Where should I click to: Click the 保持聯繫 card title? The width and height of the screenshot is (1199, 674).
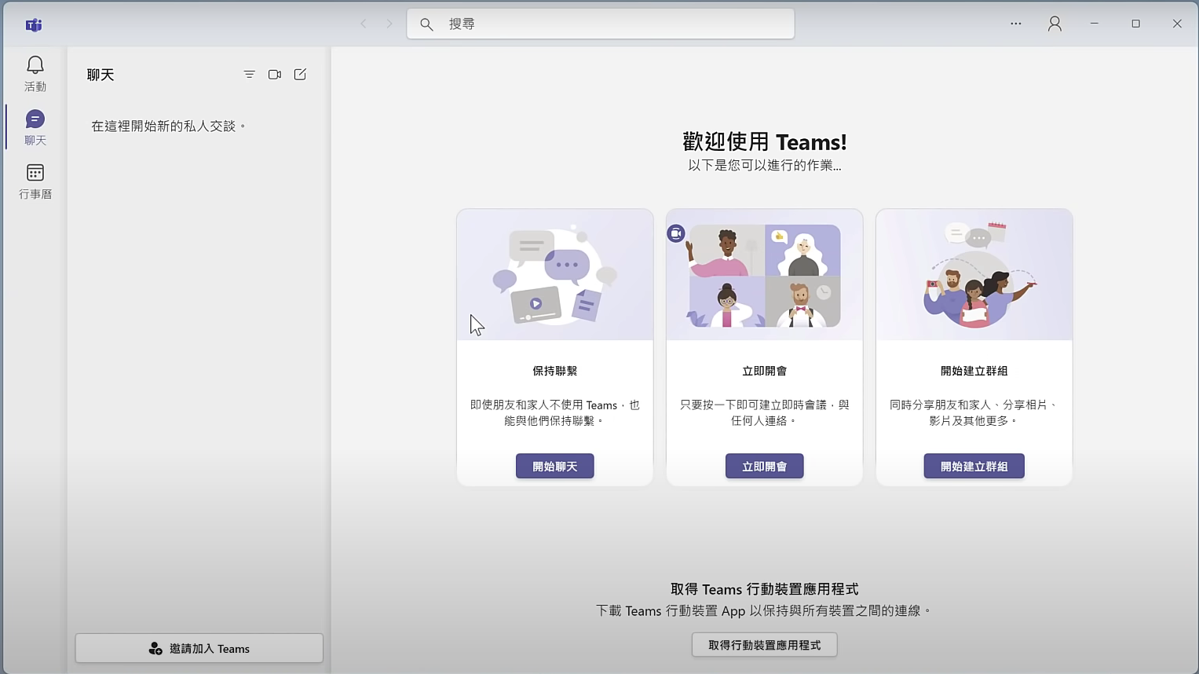pos(554,371)
